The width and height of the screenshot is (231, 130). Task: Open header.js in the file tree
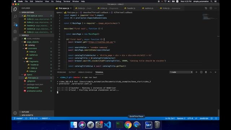[x=35, y=65]
